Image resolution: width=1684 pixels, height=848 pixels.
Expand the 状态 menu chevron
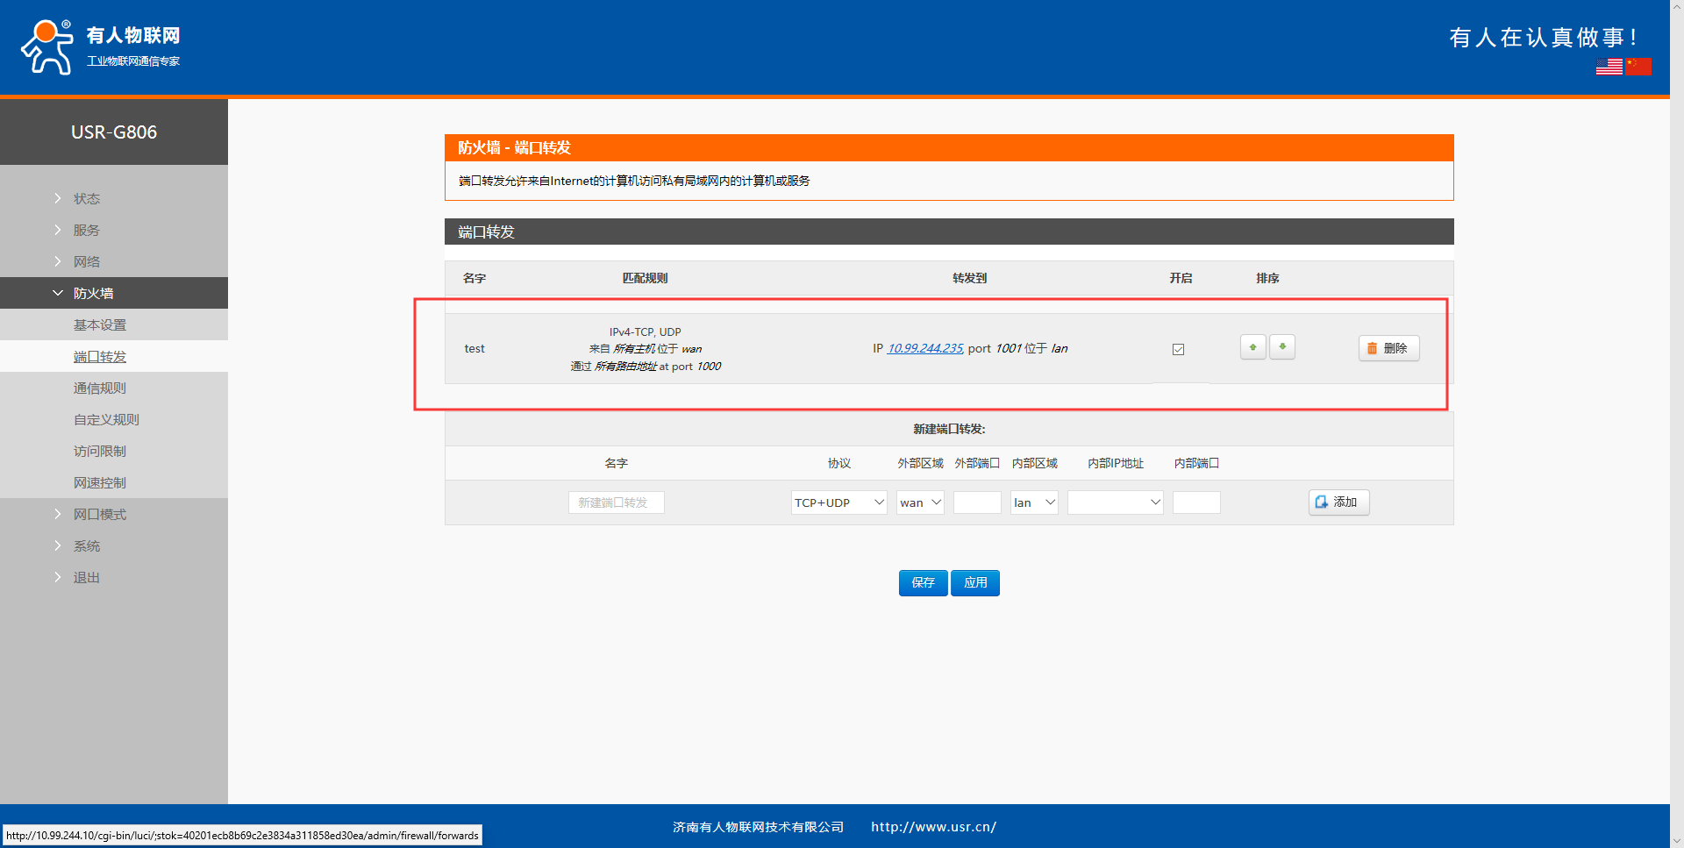(x=58, y=198)
